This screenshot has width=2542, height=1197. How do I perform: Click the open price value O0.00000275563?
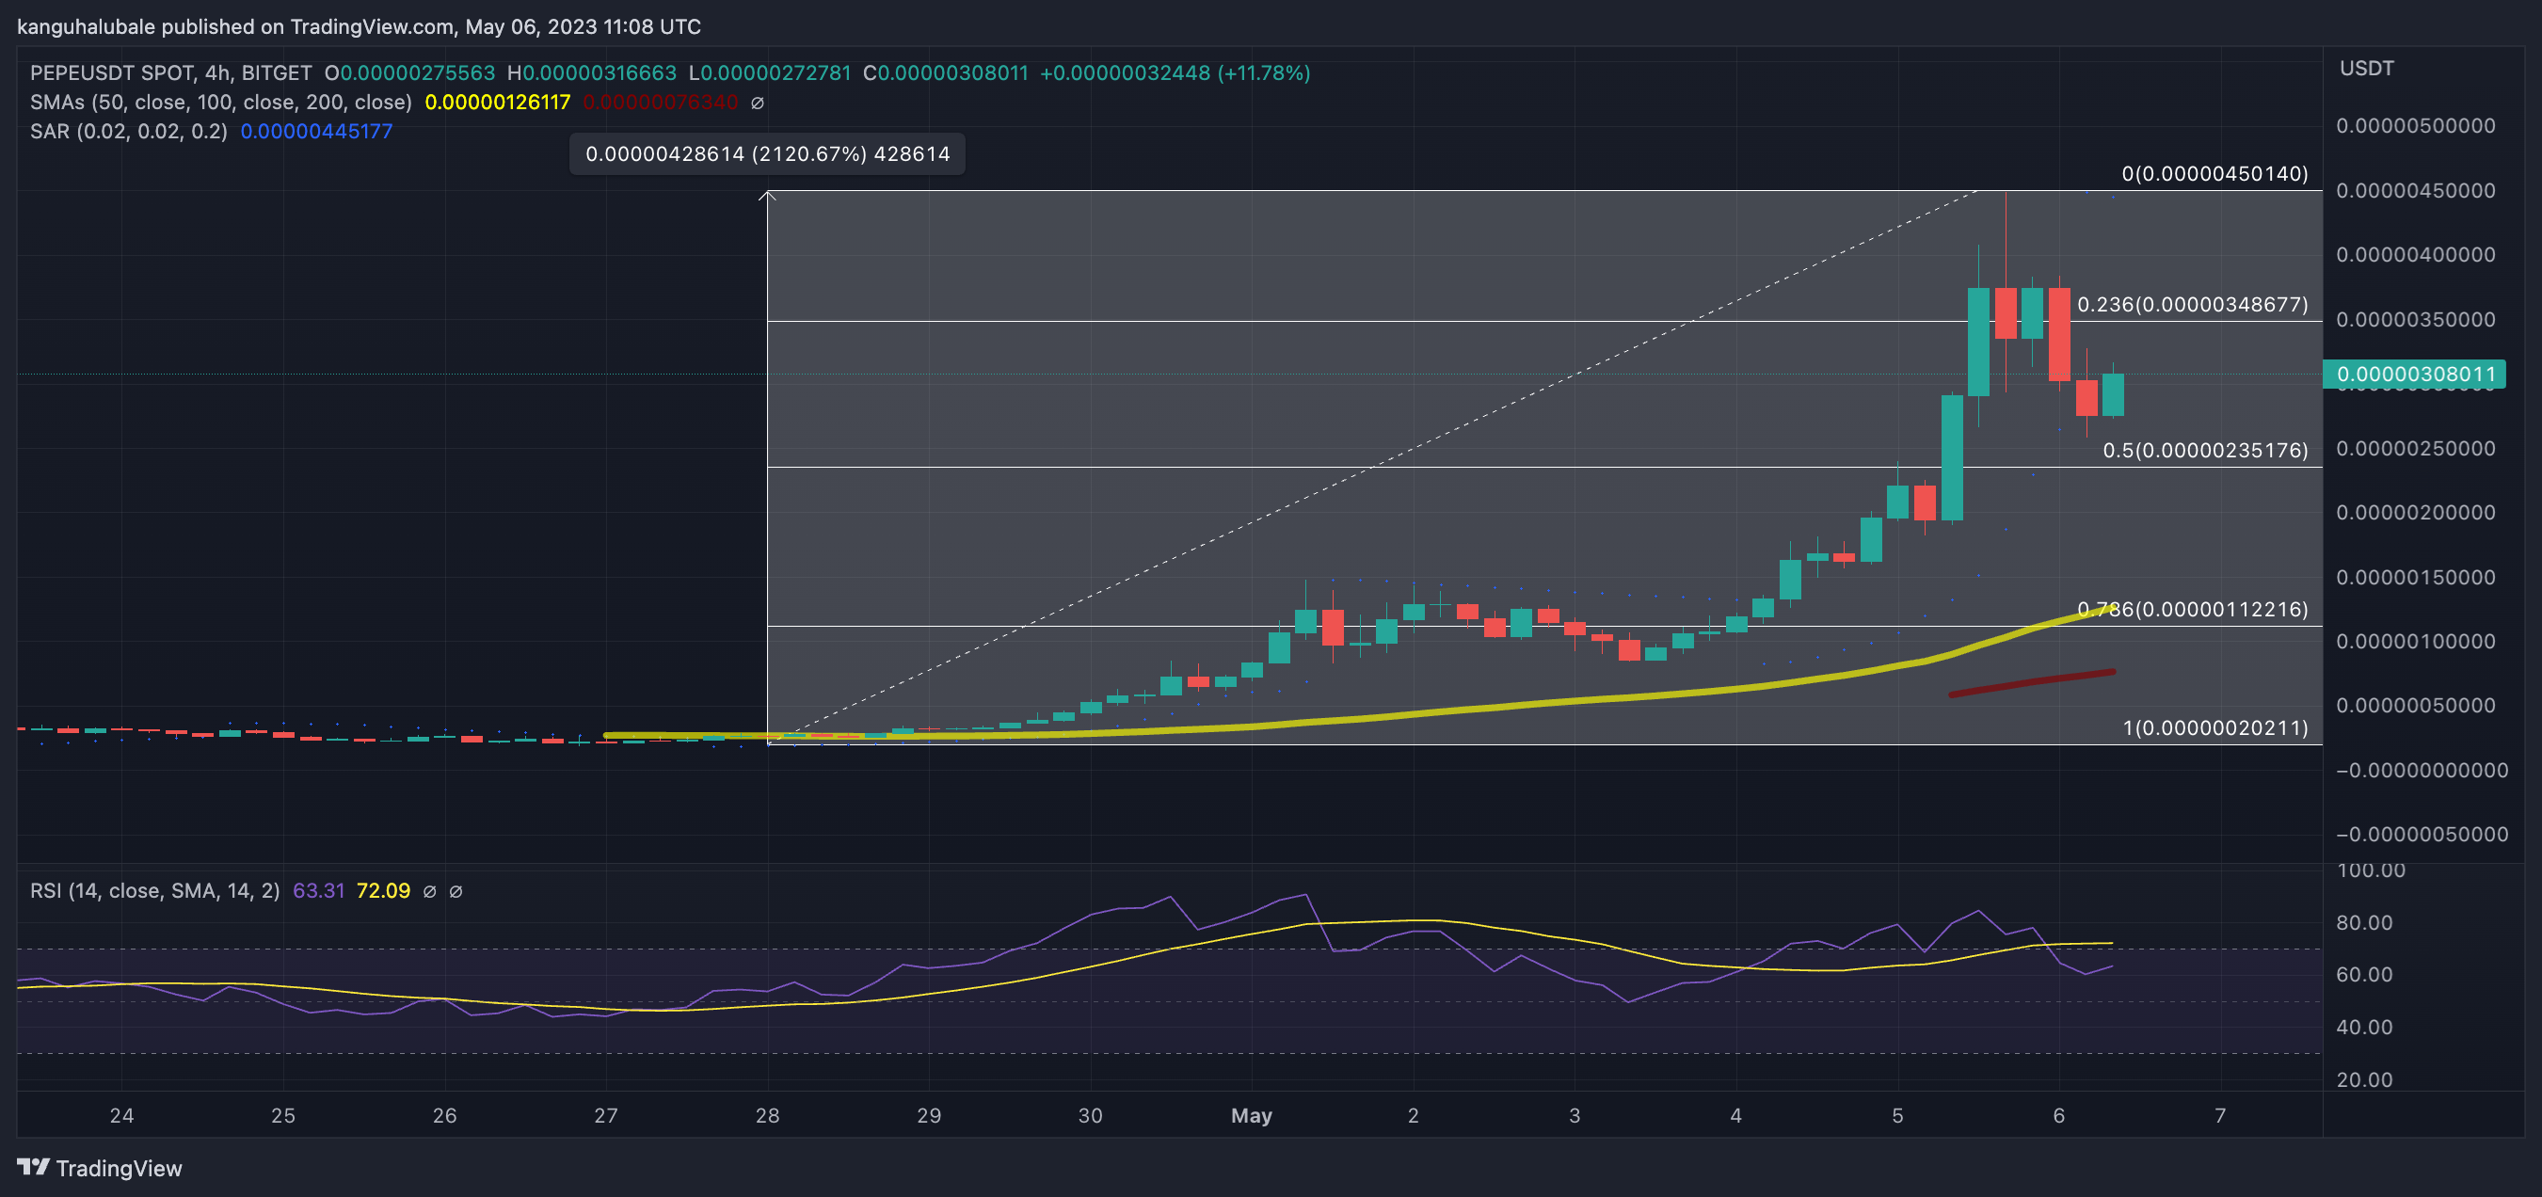point(409,73)
